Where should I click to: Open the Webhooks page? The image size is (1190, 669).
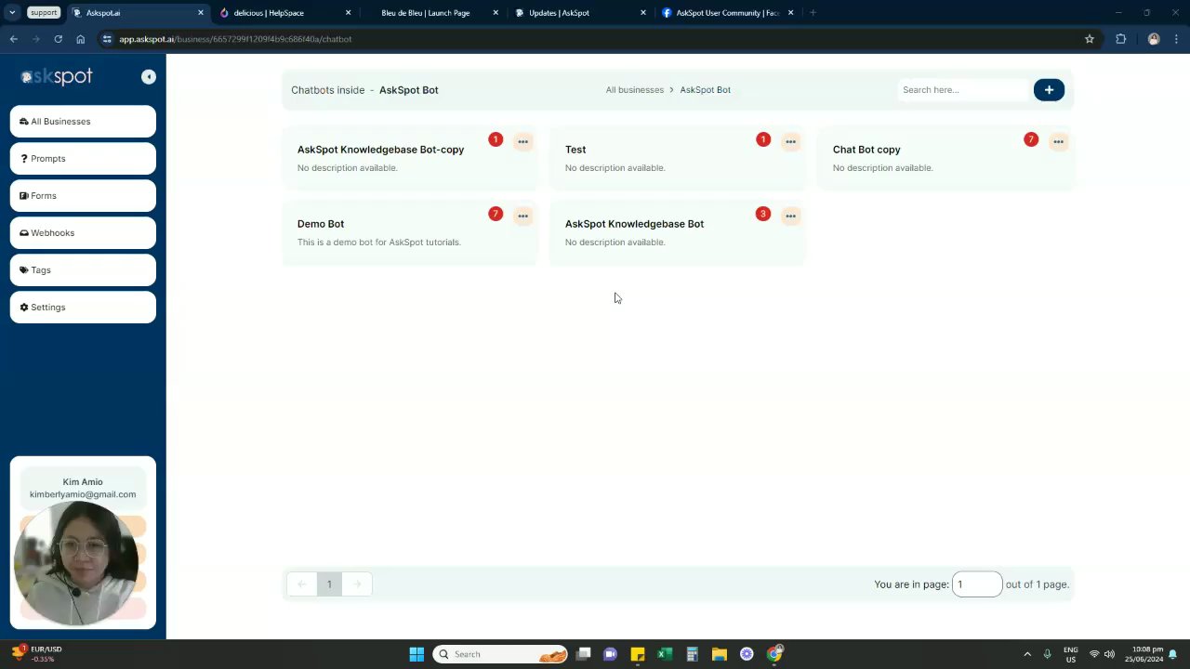pos(83,233)
